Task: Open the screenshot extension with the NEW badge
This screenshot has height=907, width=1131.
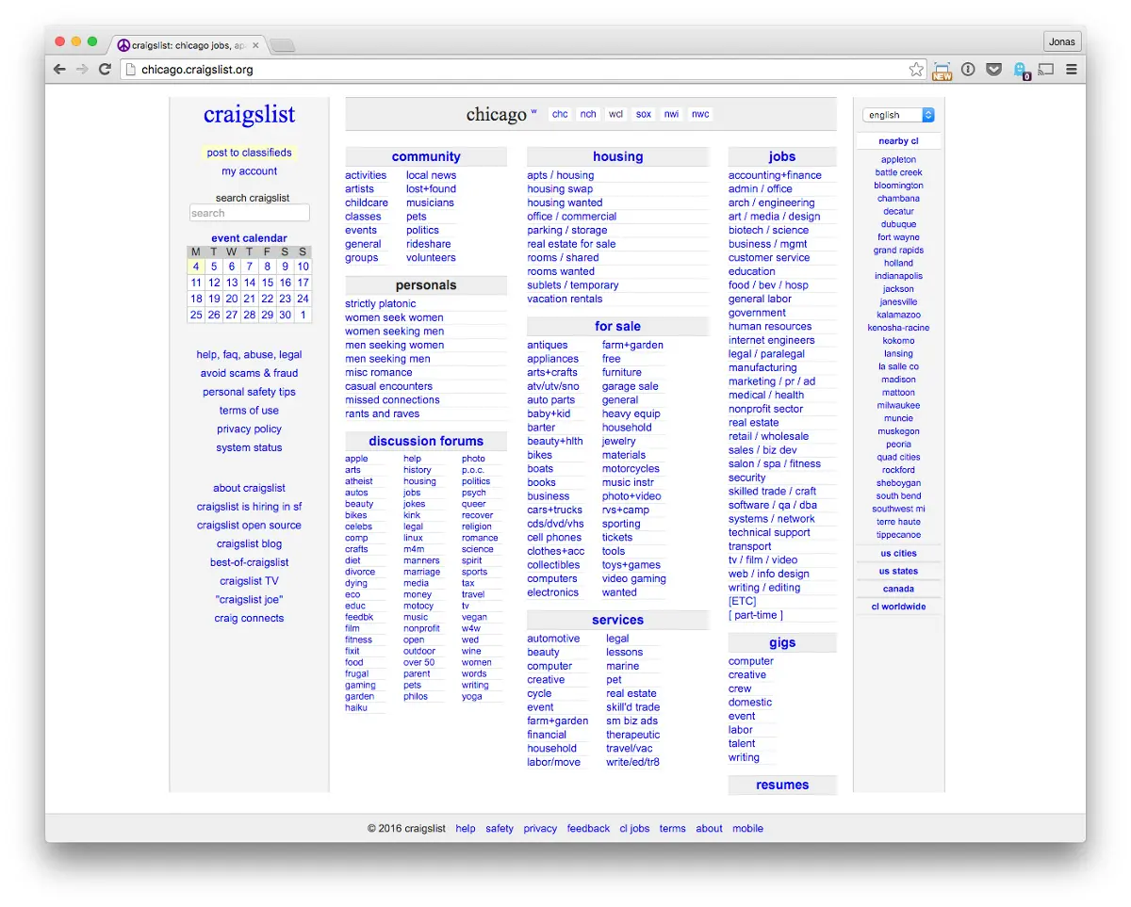Action: pos(942,71)
